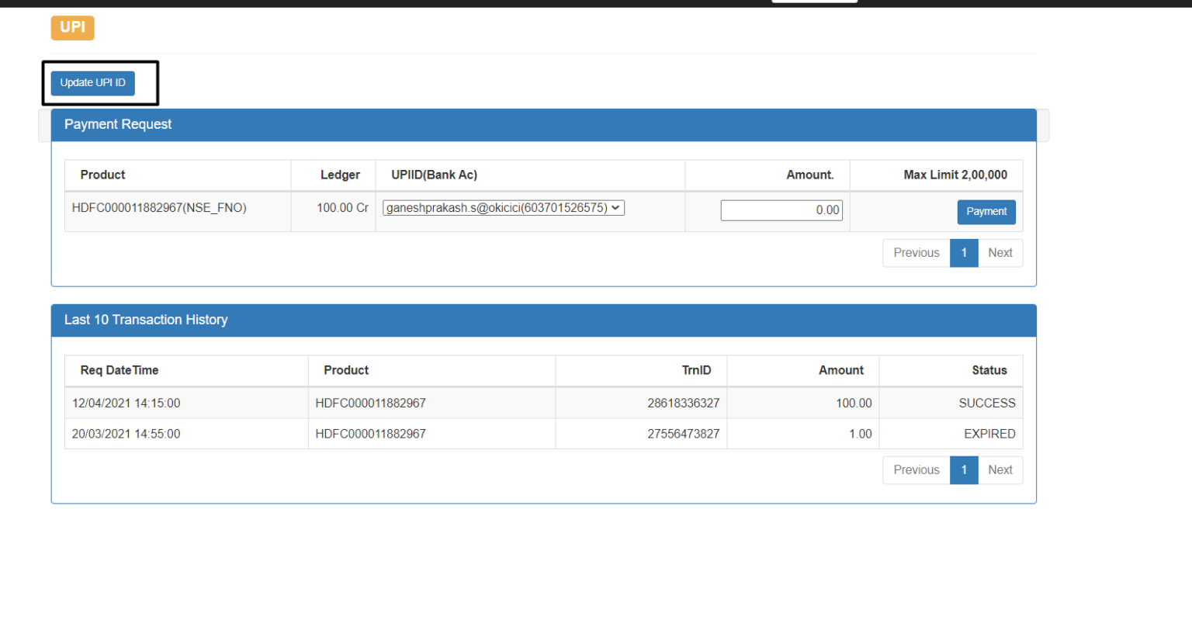Click Next below the transaction history table
The height and width of the screenshot is (620, 1192).
click(1000, 469)
